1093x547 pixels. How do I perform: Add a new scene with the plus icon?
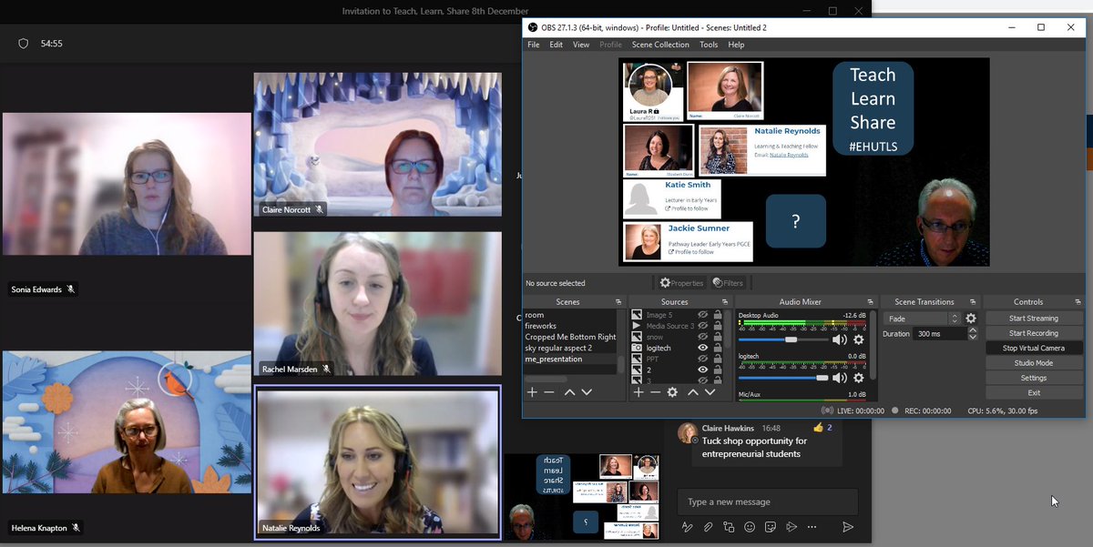pos(533,392)
